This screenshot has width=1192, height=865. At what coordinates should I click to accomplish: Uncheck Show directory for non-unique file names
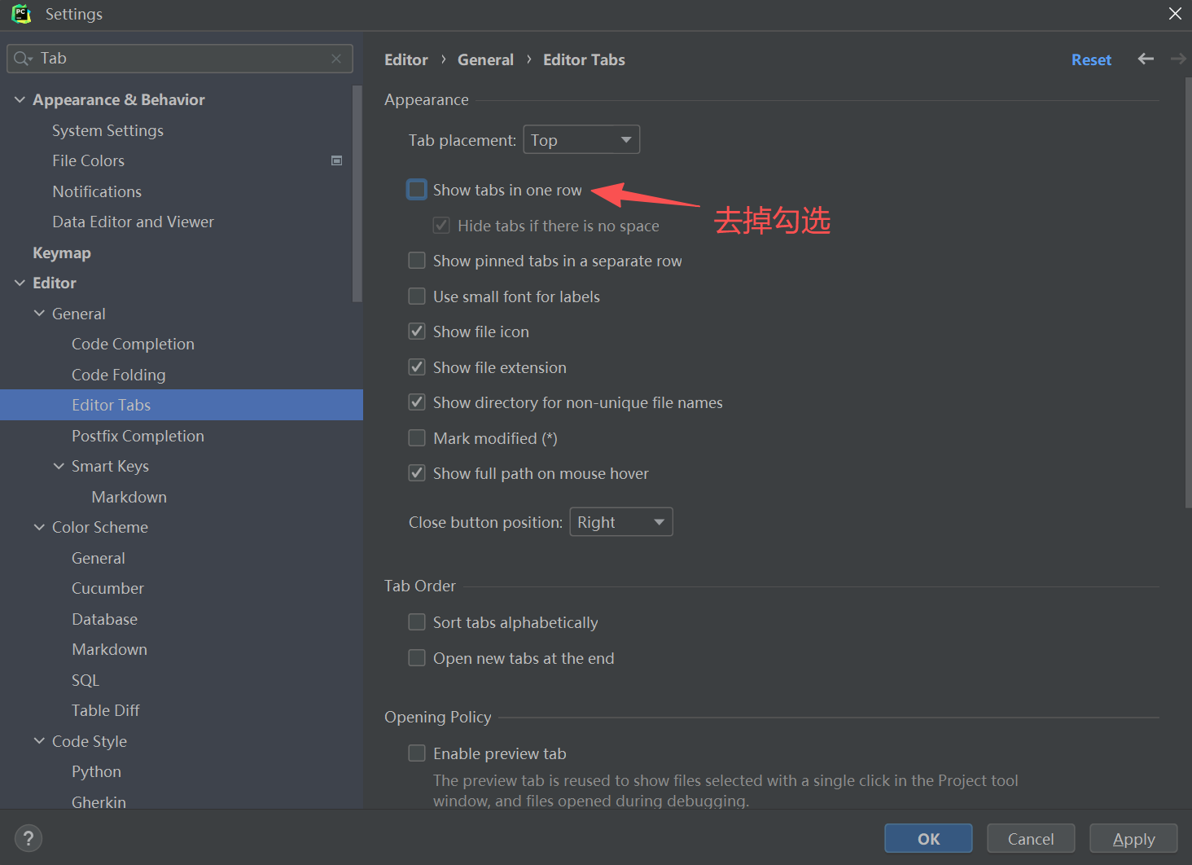coord(417,402)
